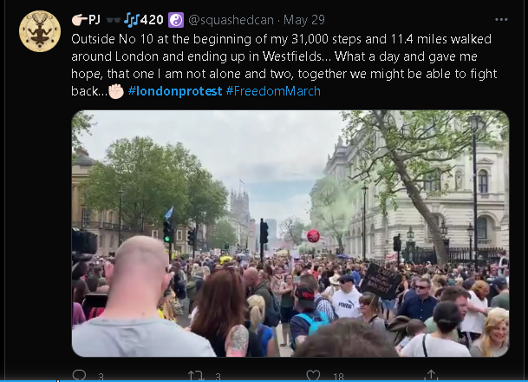Open the three-dot more options menu
This screenshot has width=528, height=382.
click(501, 20)
